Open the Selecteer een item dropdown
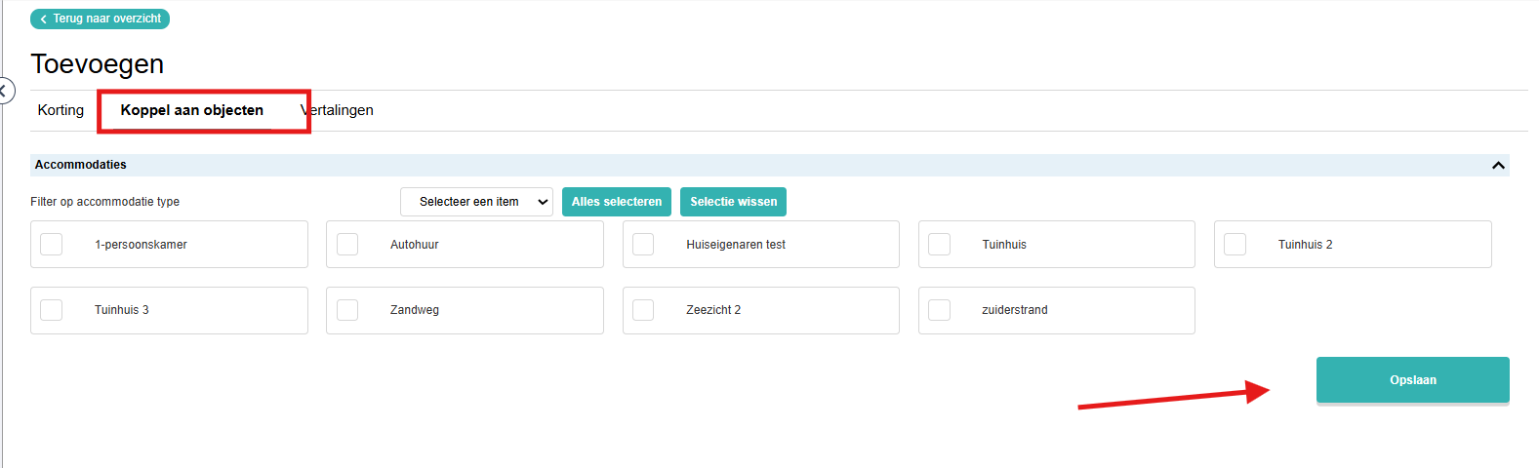Screen dimensions: 1539x468 (476, 202)
